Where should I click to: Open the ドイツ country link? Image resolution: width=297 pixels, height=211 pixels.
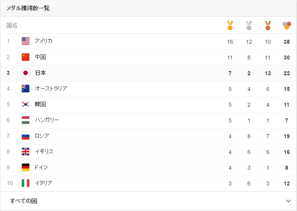coord(41,167)
